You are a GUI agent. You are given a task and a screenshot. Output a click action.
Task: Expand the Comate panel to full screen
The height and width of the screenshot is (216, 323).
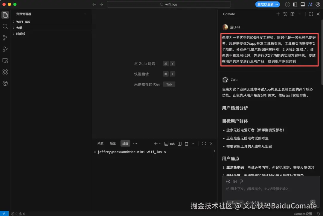(311, 14)
